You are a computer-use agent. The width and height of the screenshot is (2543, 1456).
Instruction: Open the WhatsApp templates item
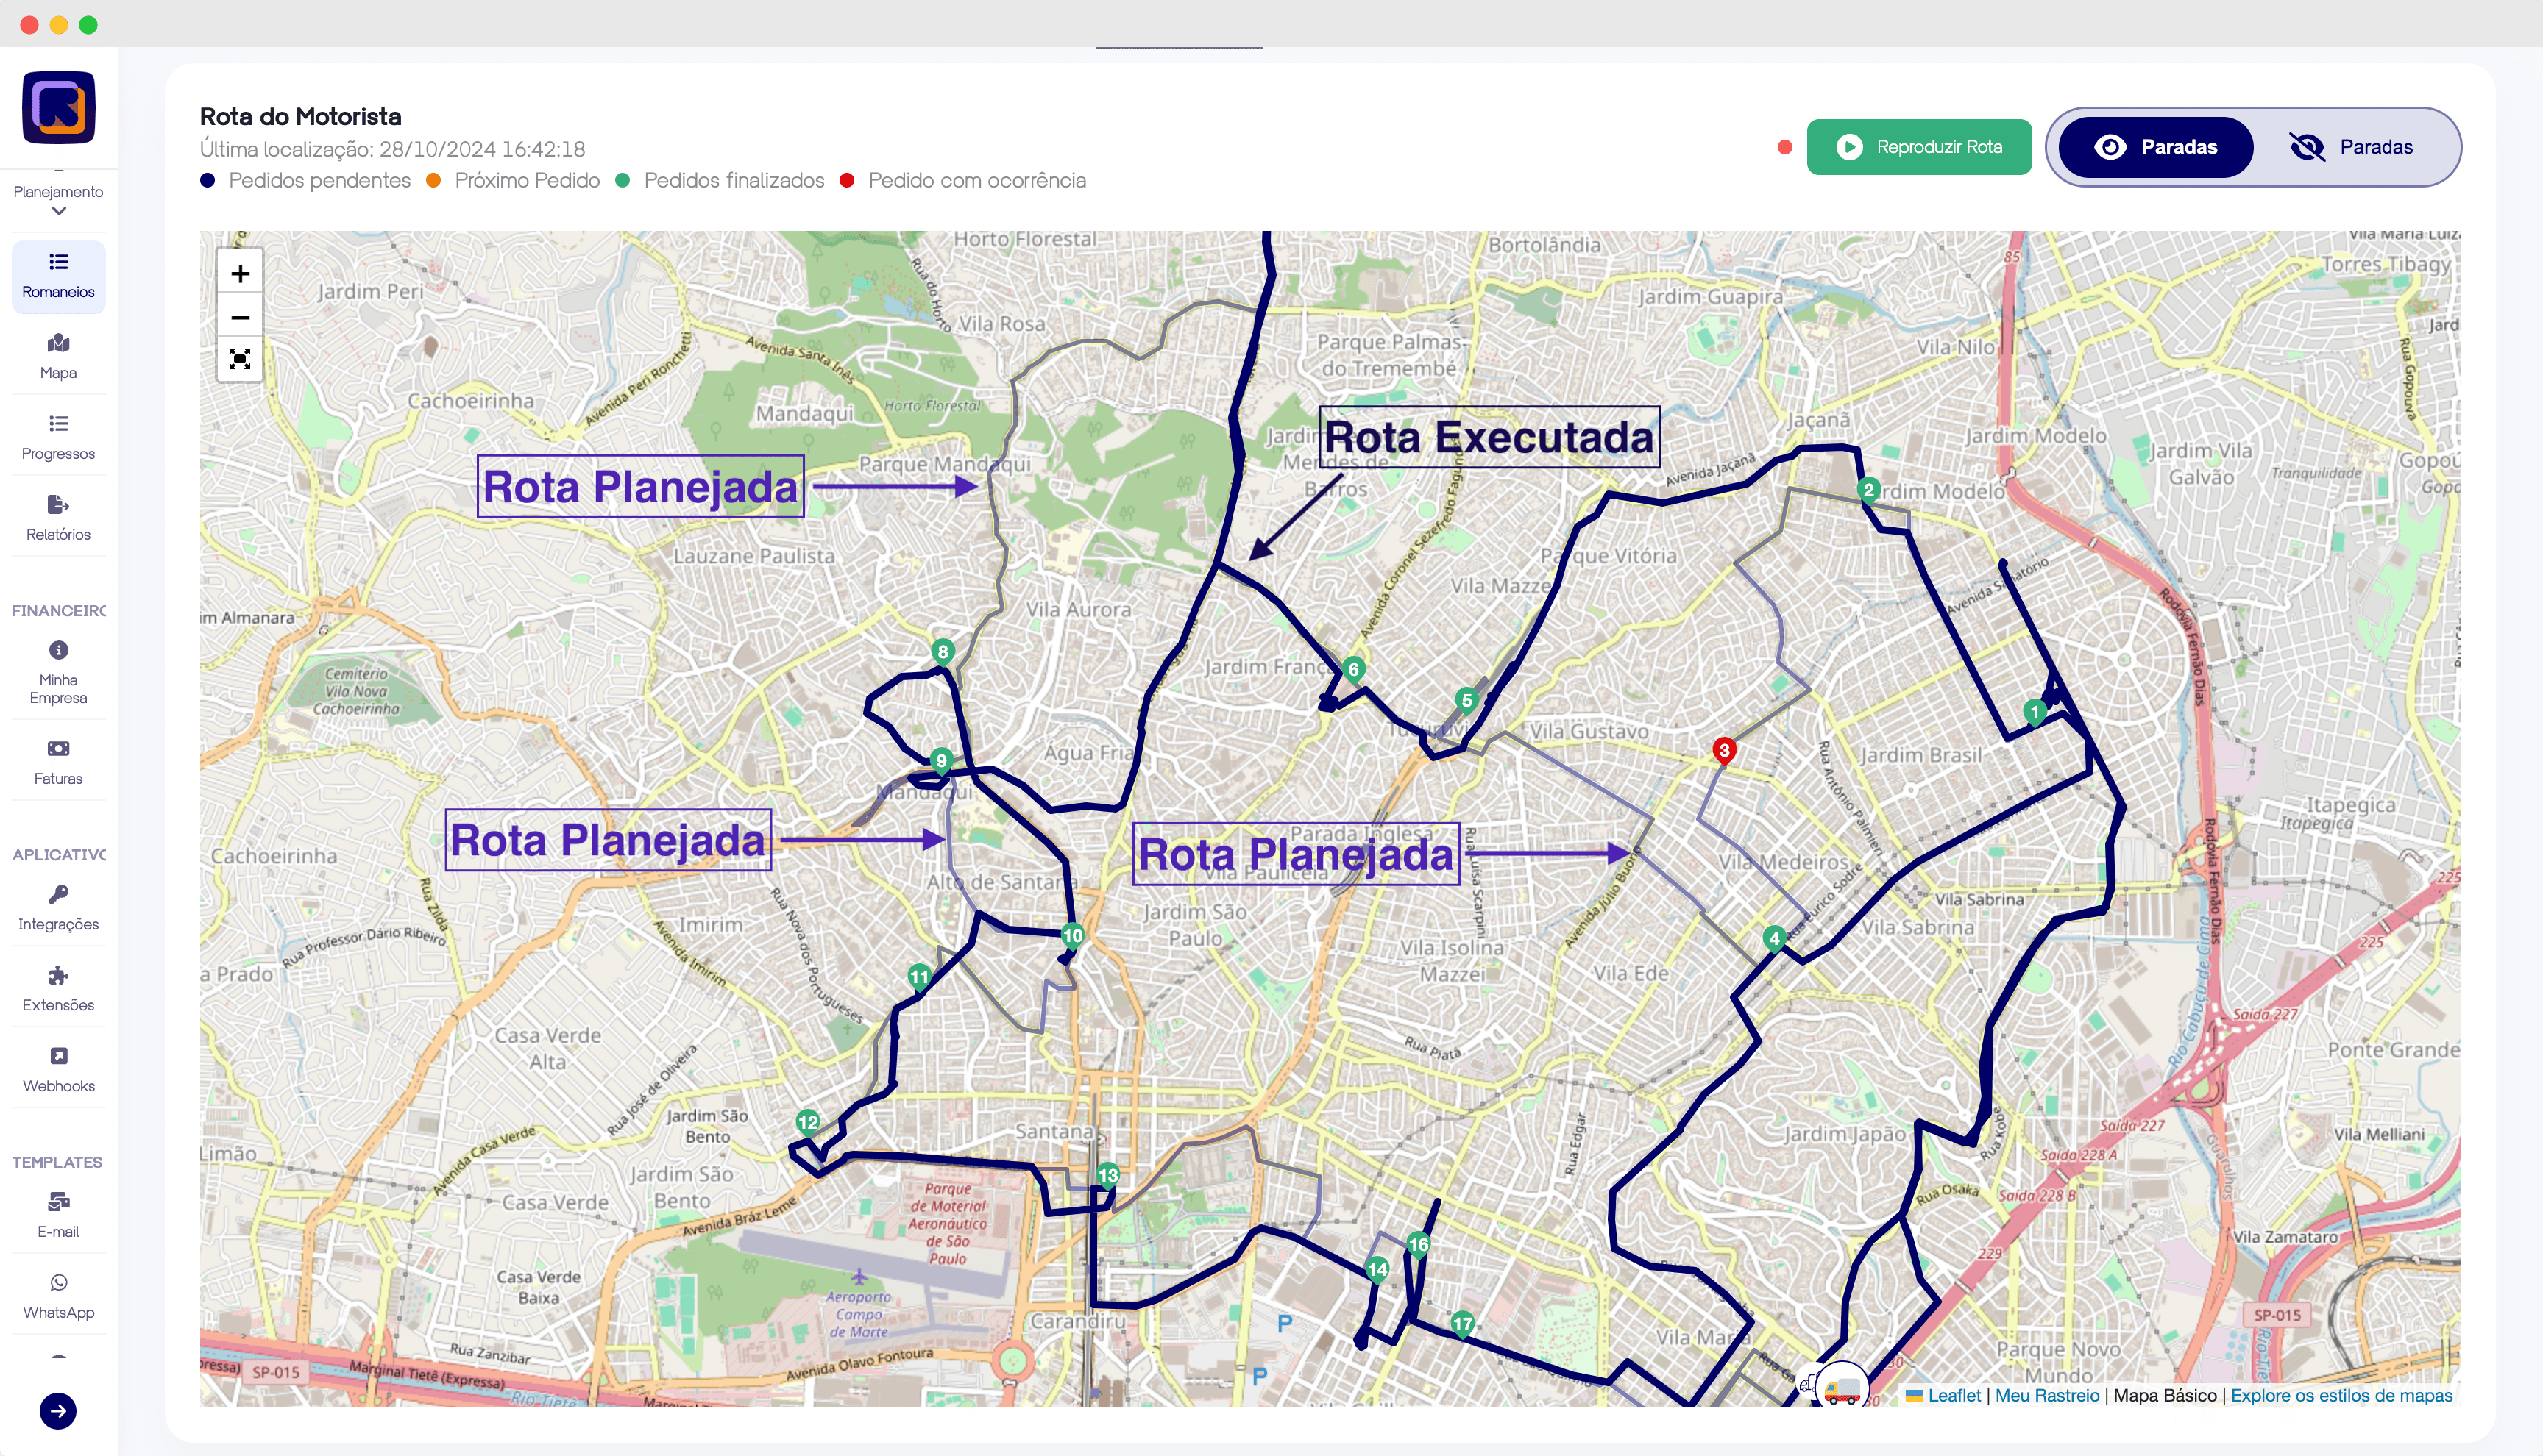[x=58, y=1296]
